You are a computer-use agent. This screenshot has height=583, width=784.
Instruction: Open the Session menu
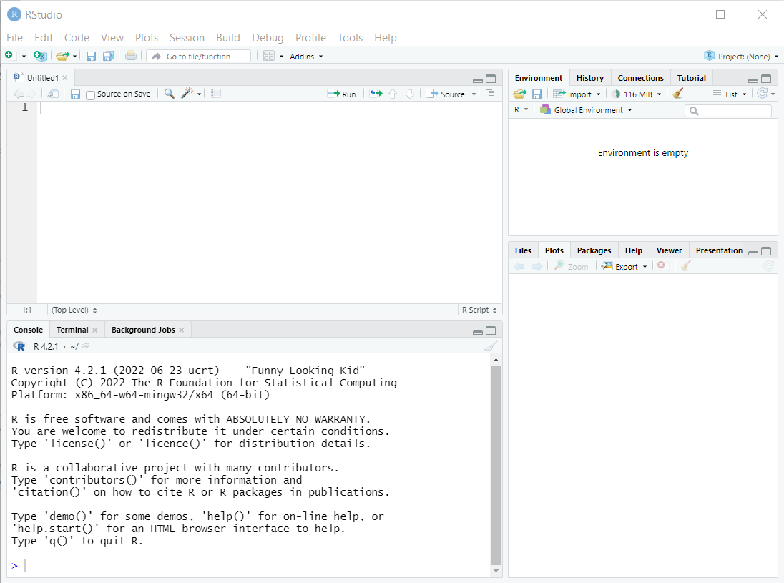187,38
